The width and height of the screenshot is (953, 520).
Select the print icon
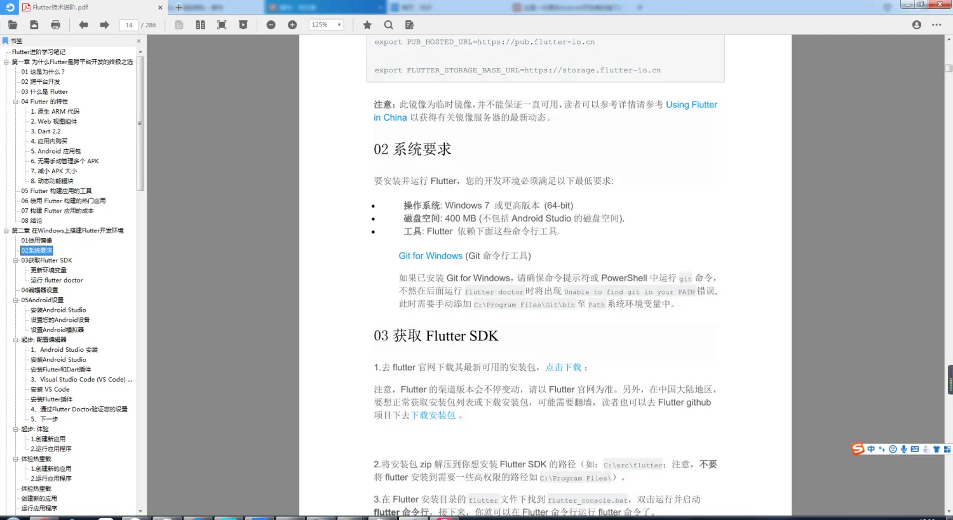[56, 25]
